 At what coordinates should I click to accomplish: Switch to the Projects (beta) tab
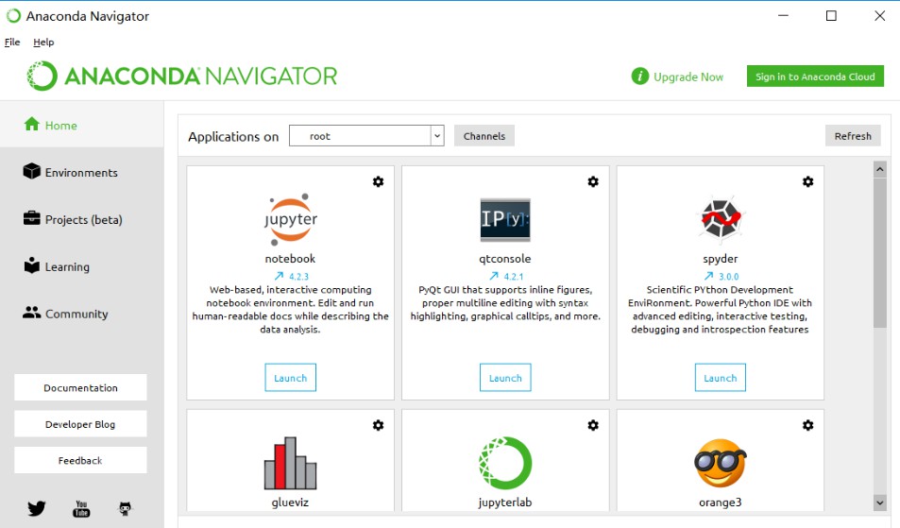coord(82,219)
